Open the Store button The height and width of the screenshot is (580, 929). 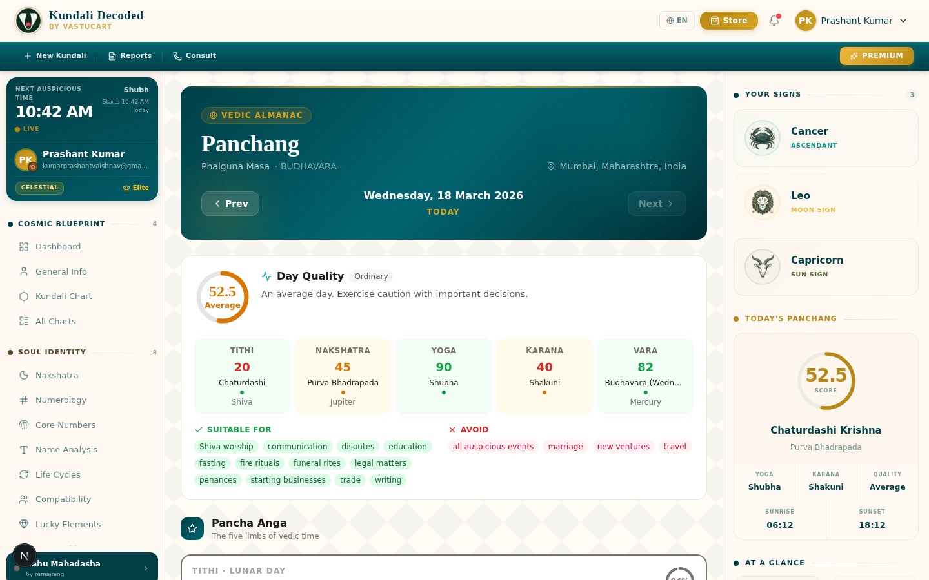point(728,21)
